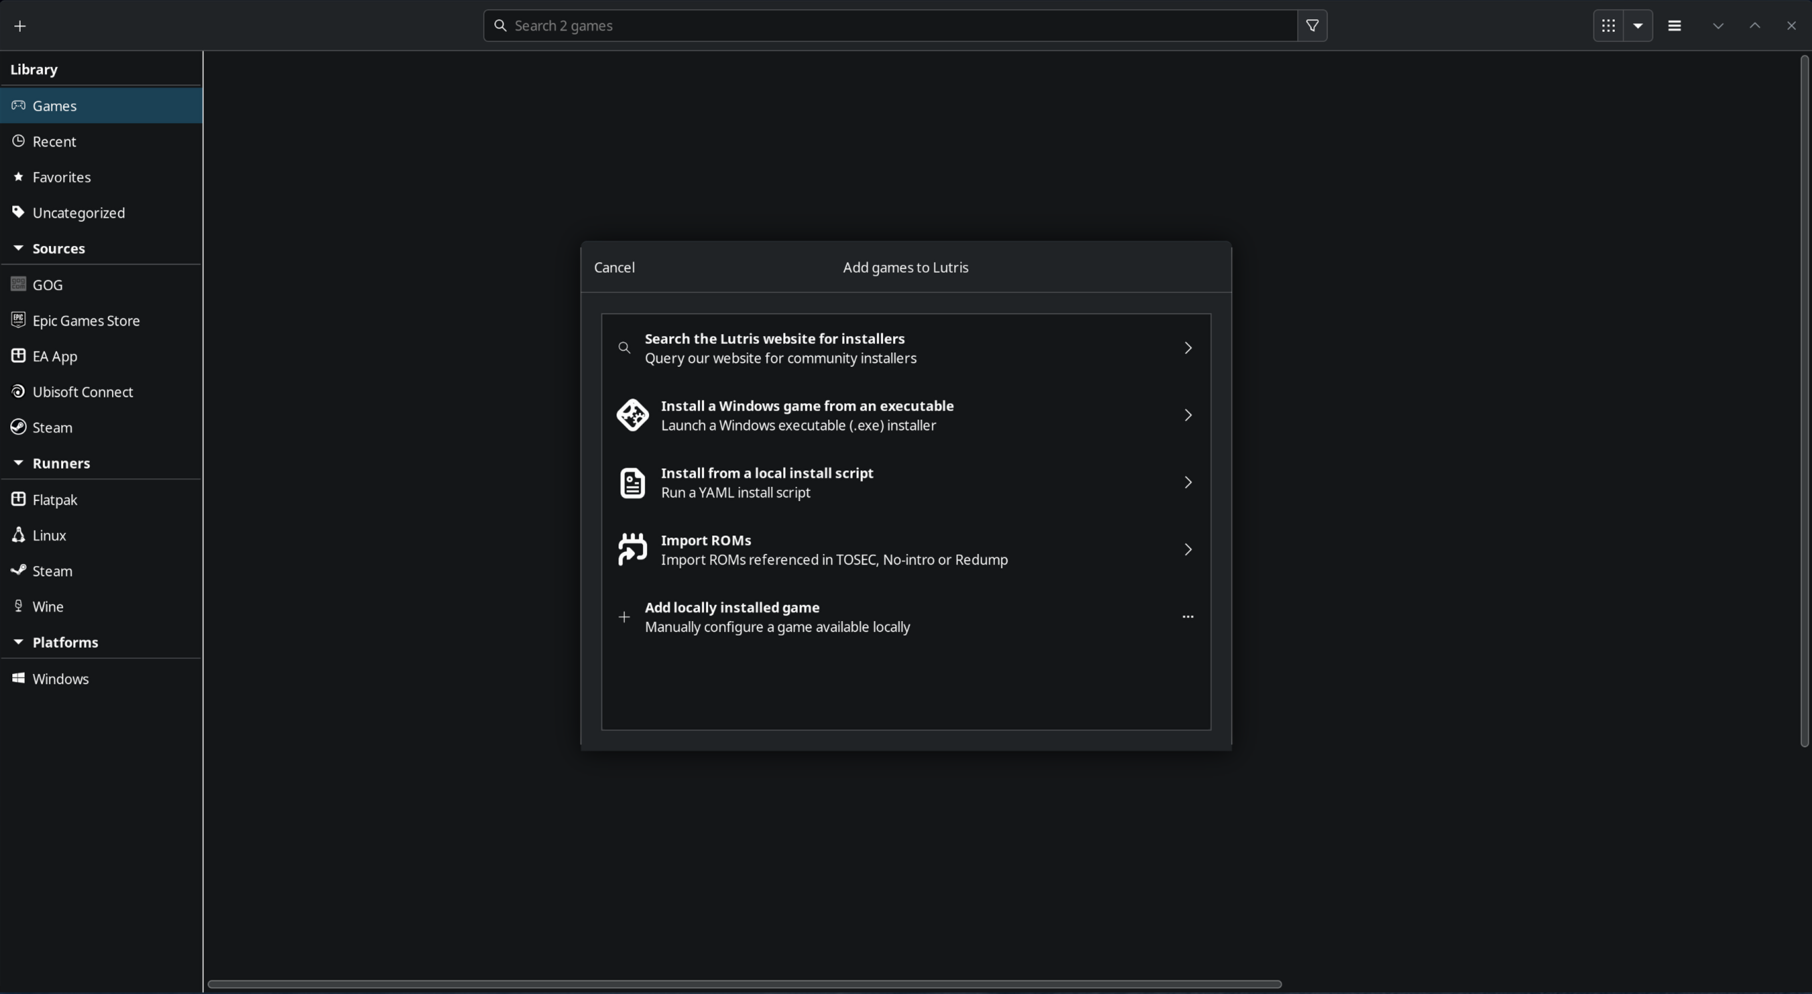
Task: Click the plus icon to add games
Action: (20, 26)
